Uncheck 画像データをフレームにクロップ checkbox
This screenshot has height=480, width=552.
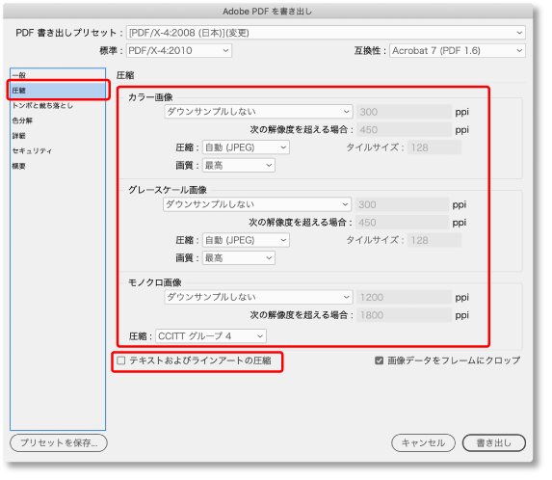click(x=379, y=360)
